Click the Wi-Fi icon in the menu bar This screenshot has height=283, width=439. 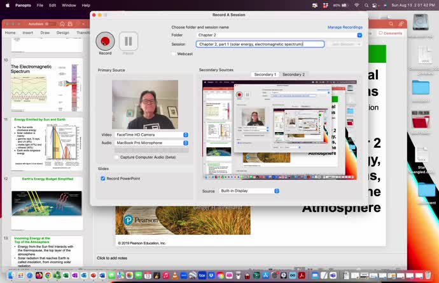pyautogui.click(x=357, y=5)
